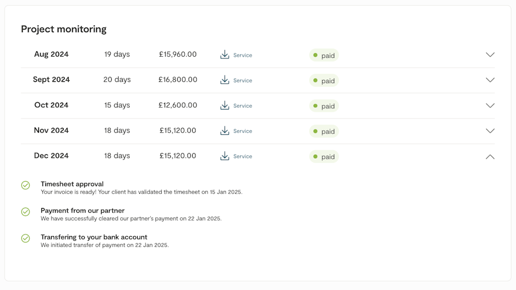The height and width of the screenshot is (290, 516).
Task: Click the Transfering to bank account check icon
Action: point(26,238)
